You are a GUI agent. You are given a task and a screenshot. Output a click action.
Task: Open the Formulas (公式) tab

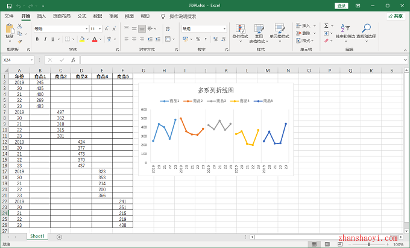[82, 16]
